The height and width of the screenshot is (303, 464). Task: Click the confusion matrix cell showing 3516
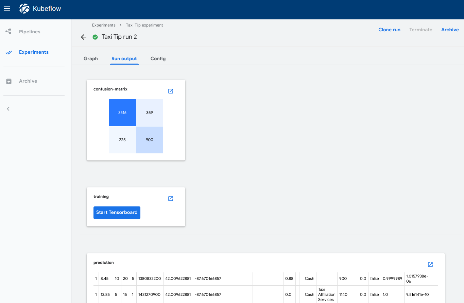coord(122,113)
